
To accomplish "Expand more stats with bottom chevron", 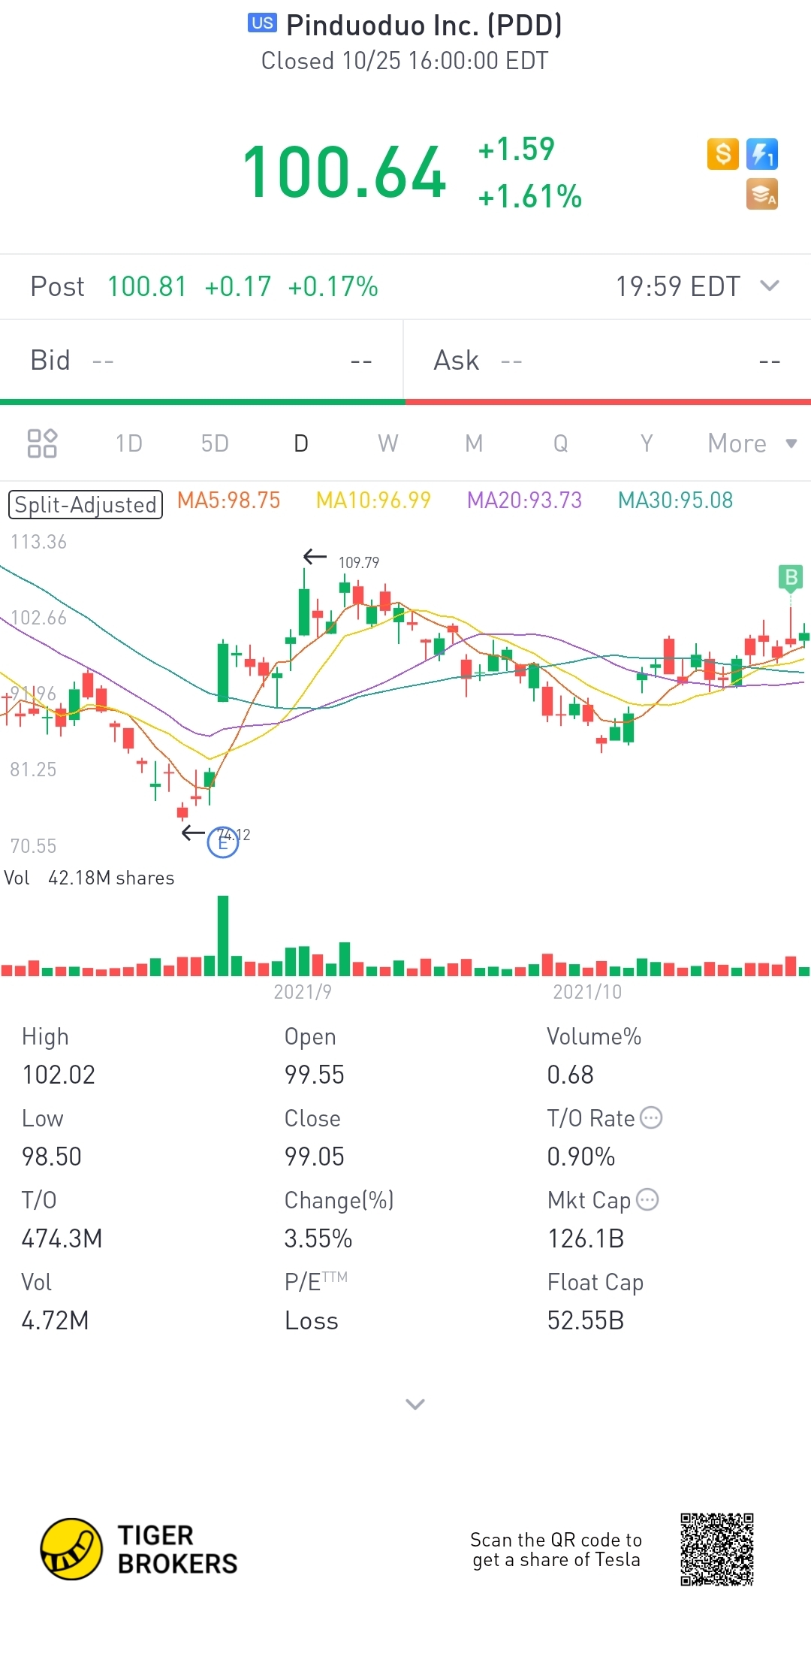I will [x=415, y=1404].
